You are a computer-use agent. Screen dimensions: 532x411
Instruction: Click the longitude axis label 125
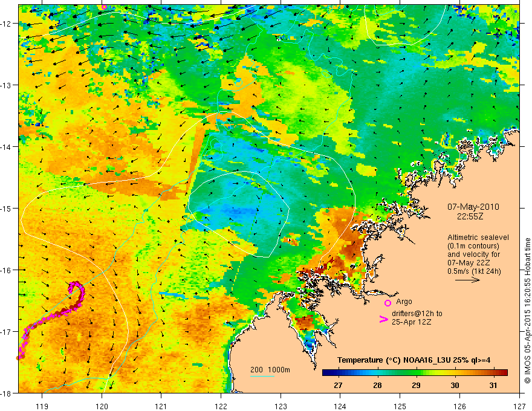[x=400, y=406]
